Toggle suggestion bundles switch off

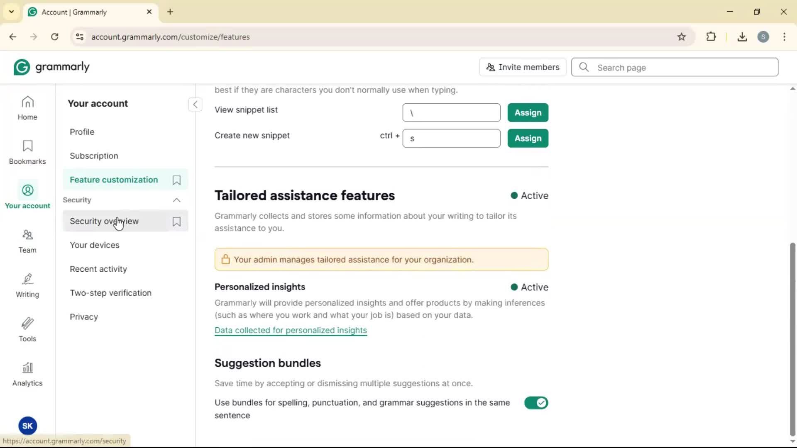click(x=536, y=403)
